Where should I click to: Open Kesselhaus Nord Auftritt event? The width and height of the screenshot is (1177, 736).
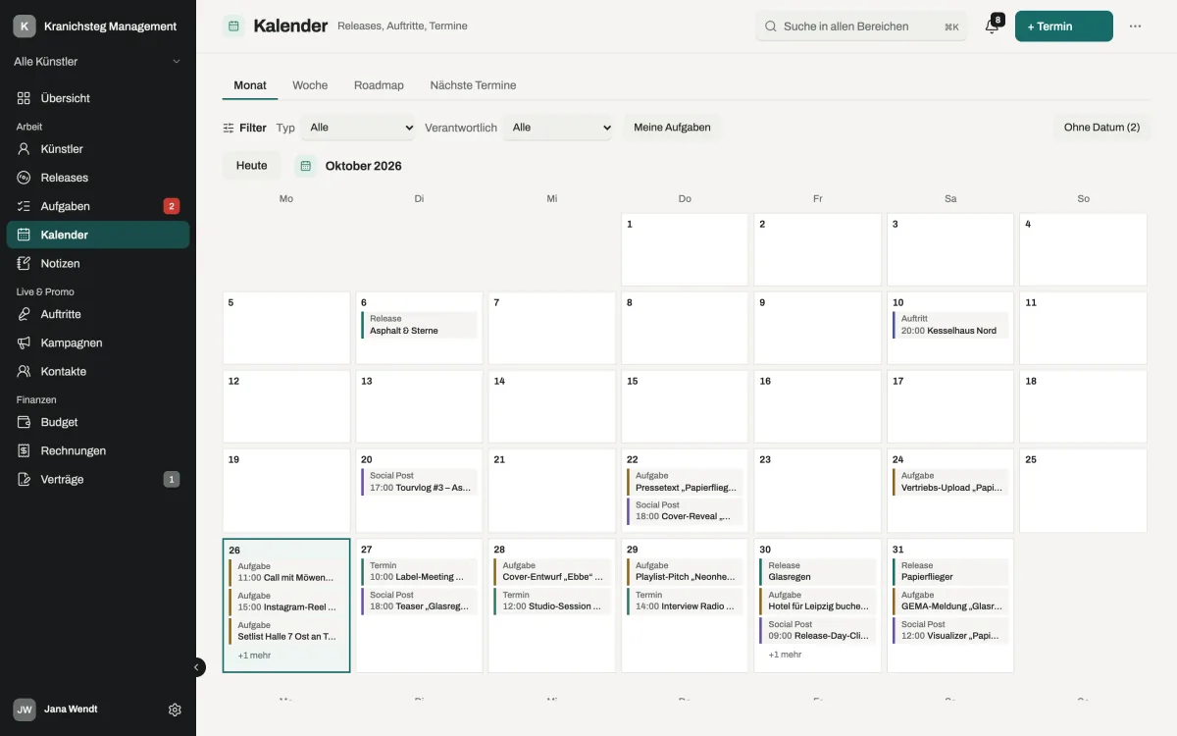point(950,325)
